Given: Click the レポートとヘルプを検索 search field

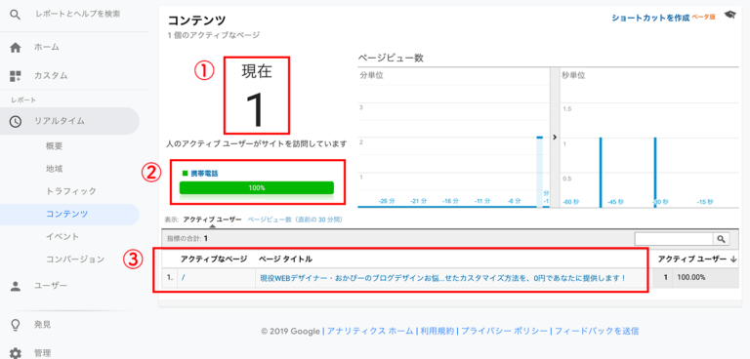Looking at the screenshot, I should point(78,15).
